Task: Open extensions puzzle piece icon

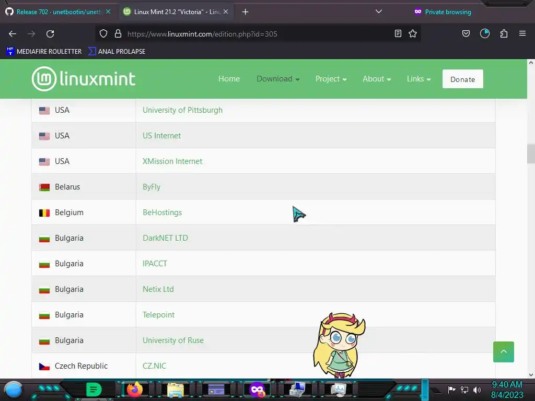Action: [504, 33]
